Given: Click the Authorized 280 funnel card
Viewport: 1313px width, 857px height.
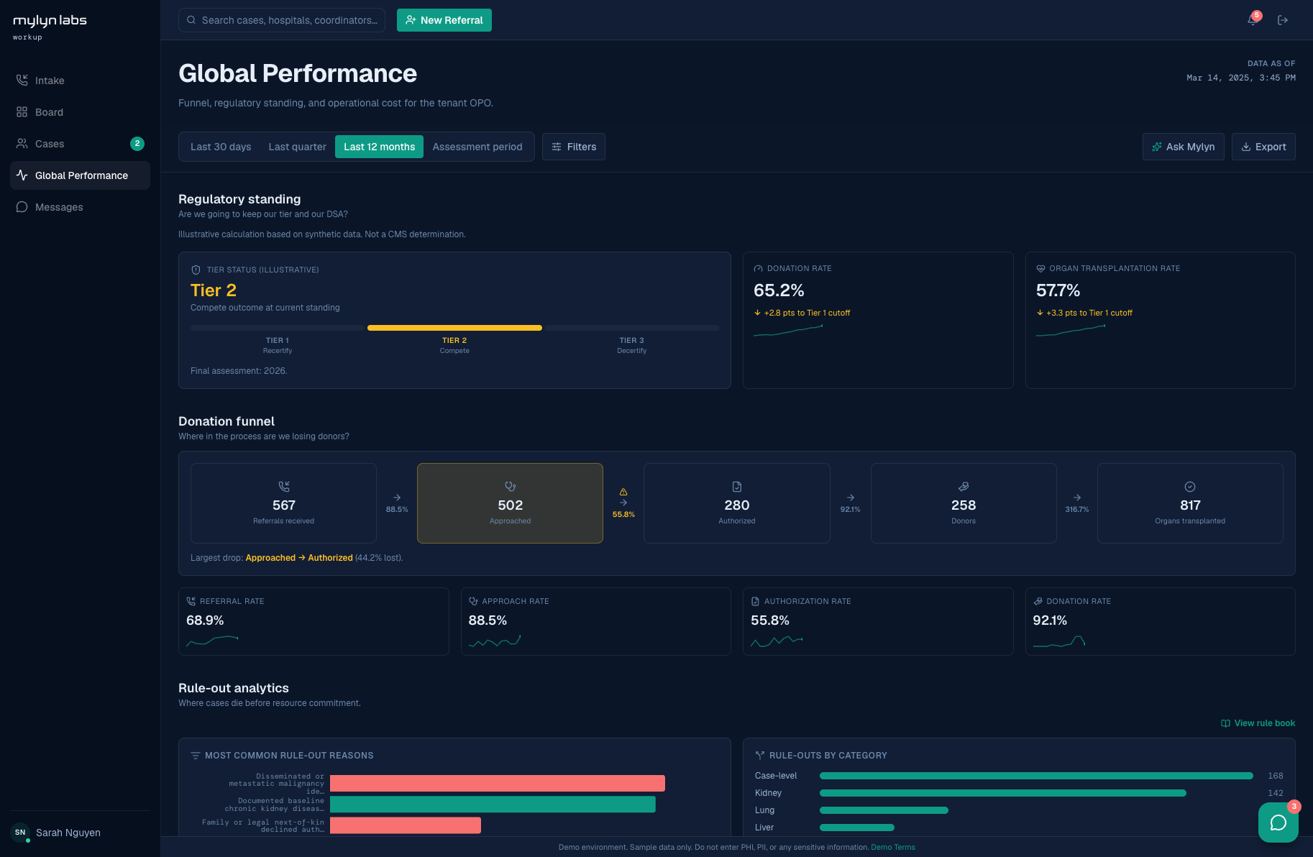Looking at the screenshot, I should [x=737, y=503].
